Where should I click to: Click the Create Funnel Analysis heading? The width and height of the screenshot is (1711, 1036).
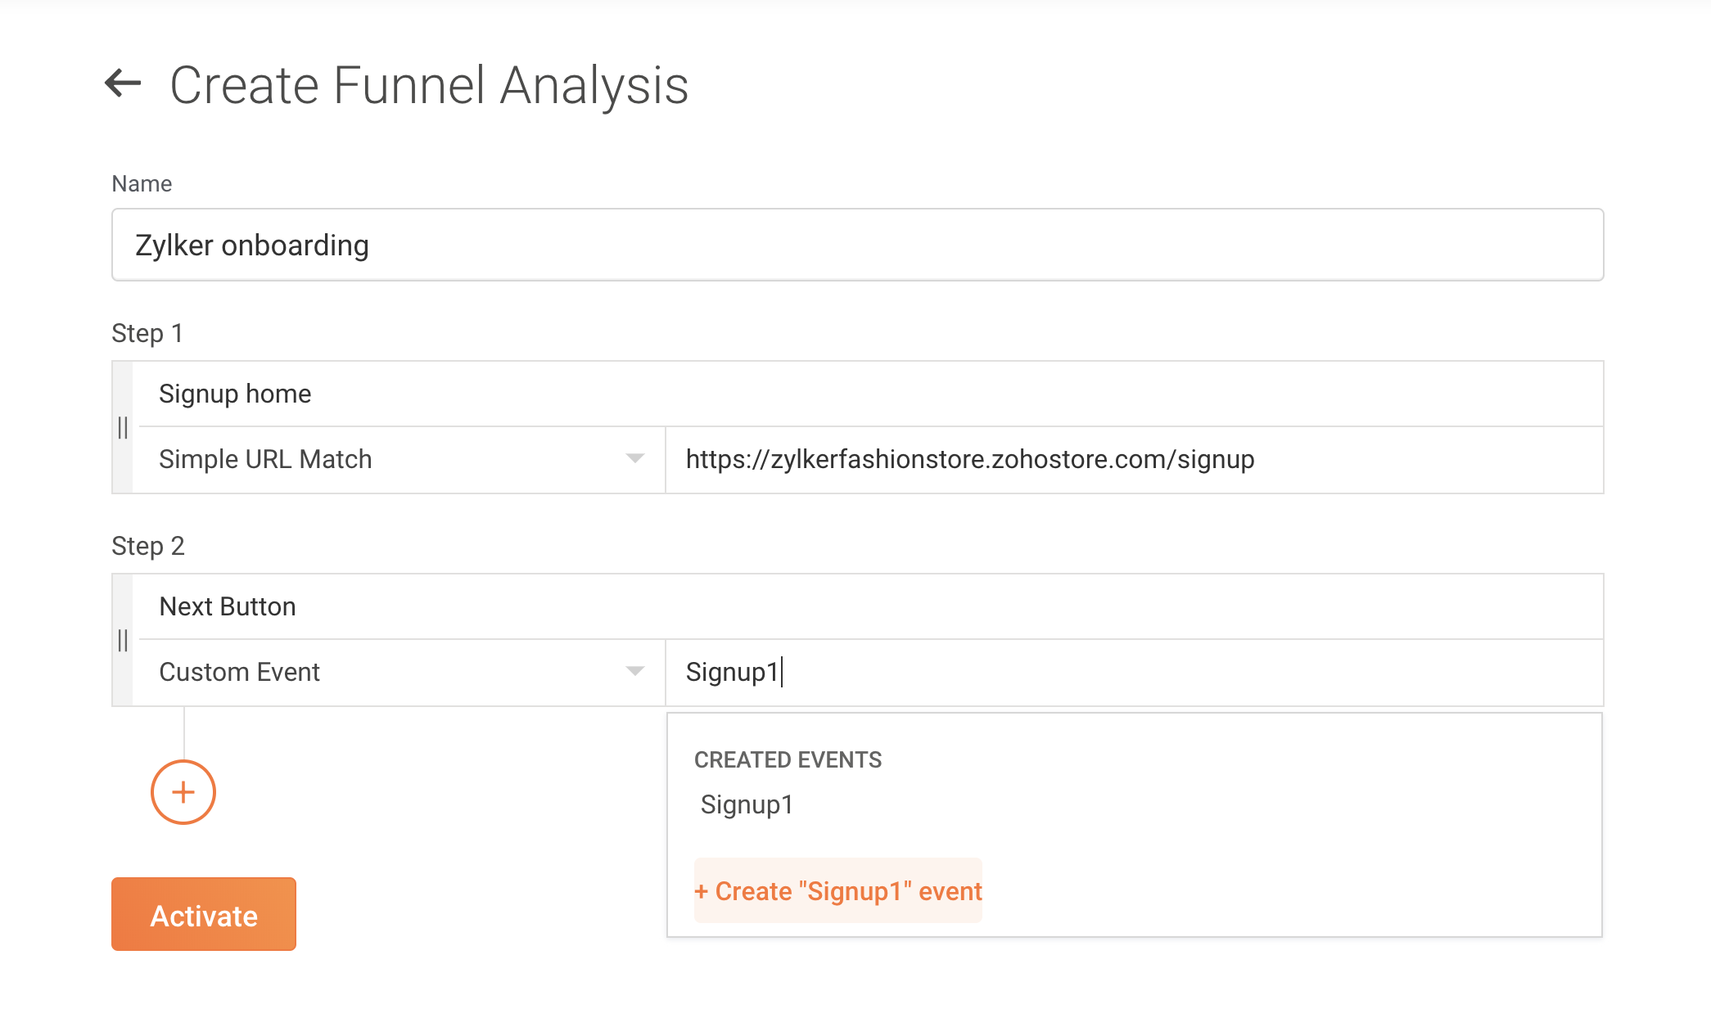[429, 85]
